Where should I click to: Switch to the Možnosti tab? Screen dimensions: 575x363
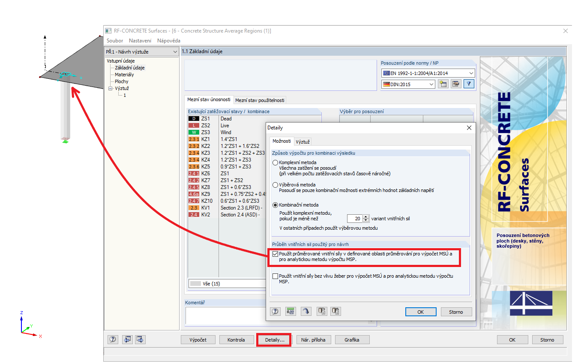tap(282, 141)
